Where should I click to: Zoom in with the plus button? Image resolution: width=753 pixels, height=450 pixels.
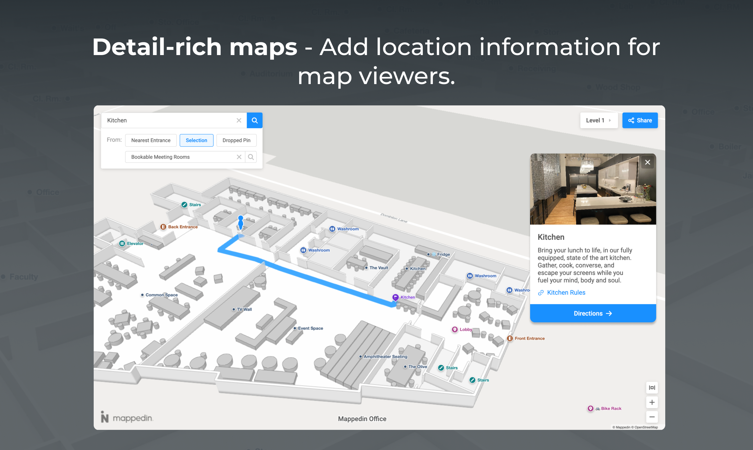pos(652,402)
